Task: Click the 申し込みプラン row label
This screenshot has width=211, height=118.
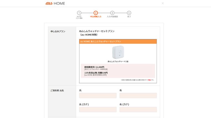Action: tap(58, 31)
